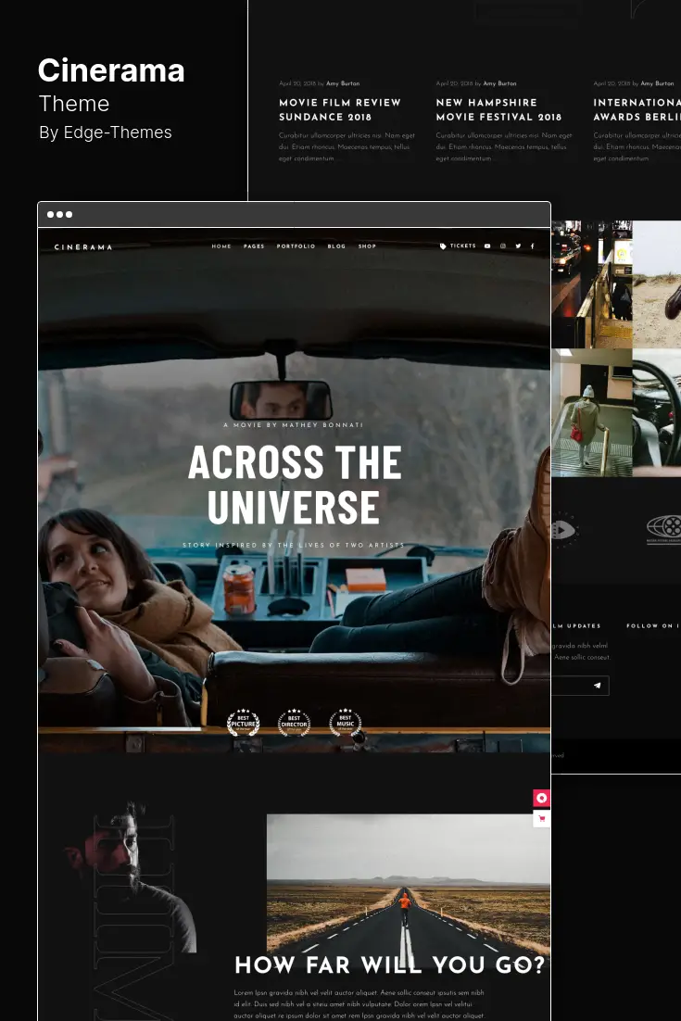Click the 'ACROSS THE UNIVERSE' hero title
Viewport: 681px width, 1021px height.
(x=295, y=485)
